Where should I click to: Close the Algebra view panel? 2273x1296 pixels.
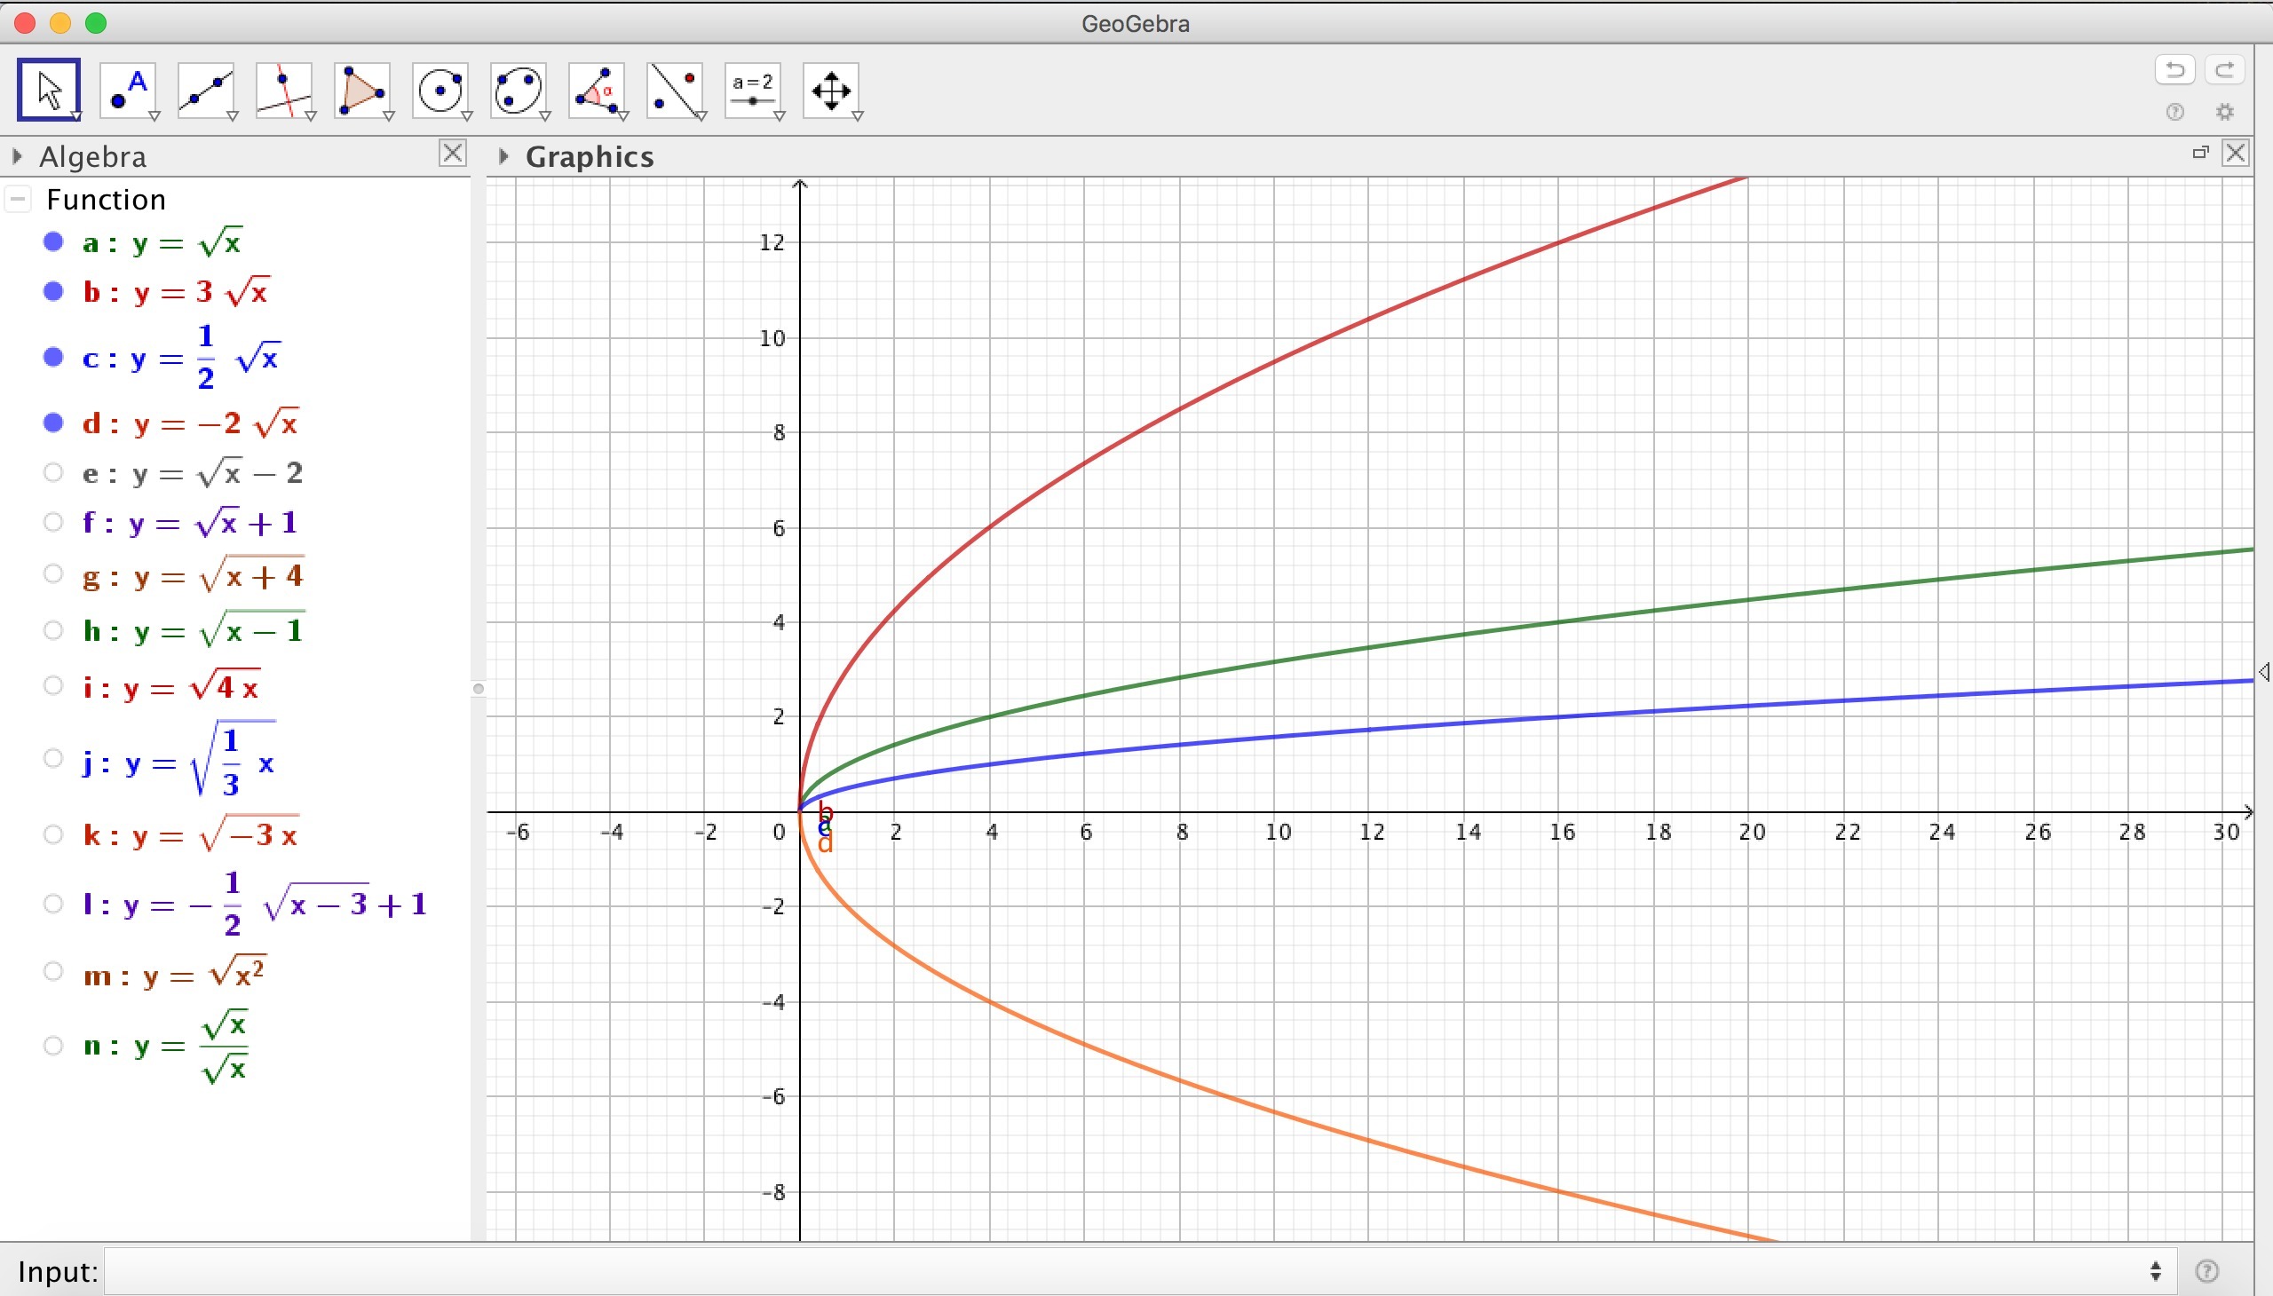(452, 153)
